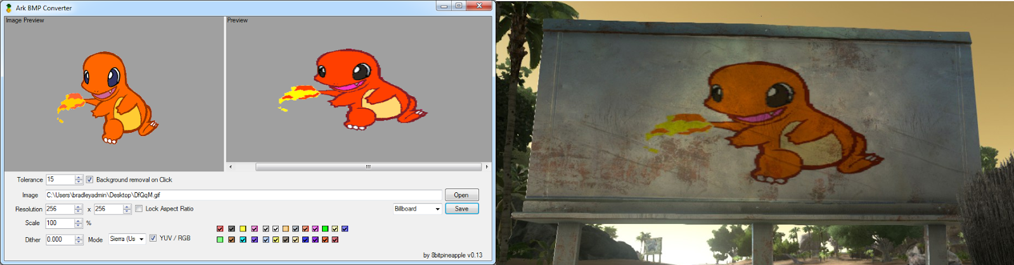The image size is (1014, 265).
Task: Focus the Scale percentage field
Action: (60, 223)
